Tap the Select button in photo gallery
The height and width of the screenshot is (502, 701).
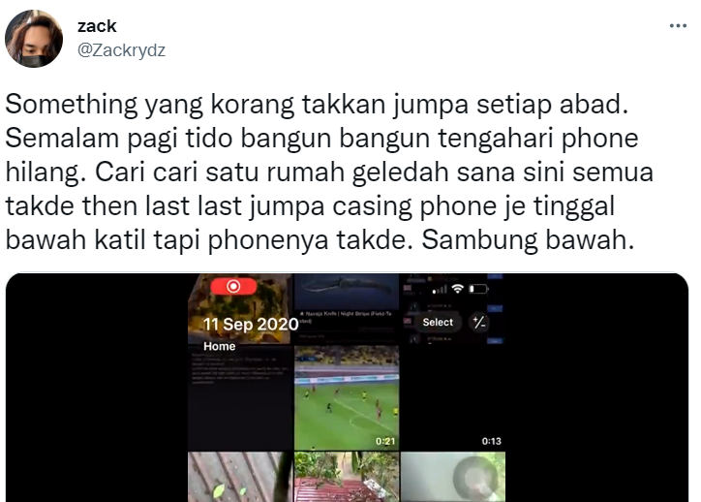tap(438, 322)
